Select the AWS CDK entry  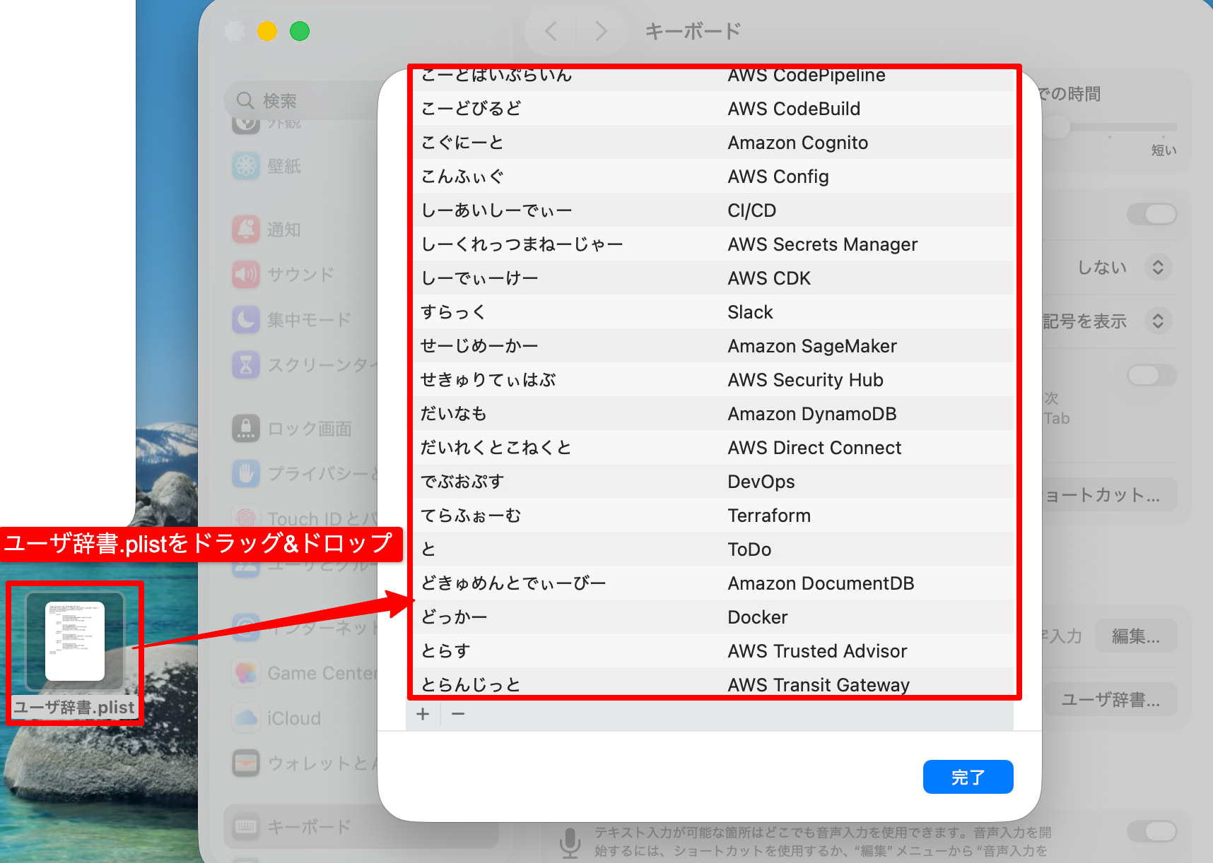pos(714,278)
